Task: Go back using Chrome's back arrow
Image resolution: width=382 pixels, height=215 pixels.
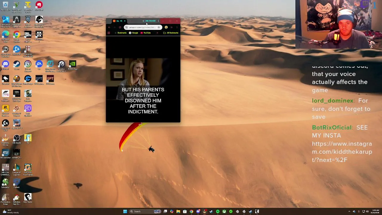Action: [109, 27]
